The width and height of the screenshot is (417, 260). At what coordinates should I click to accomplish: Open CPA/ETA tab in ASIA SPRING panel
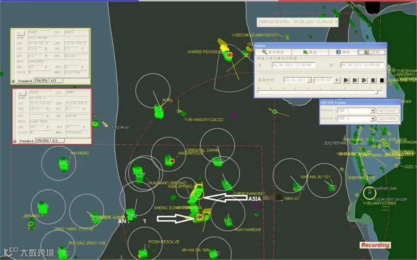click(41, 80)
